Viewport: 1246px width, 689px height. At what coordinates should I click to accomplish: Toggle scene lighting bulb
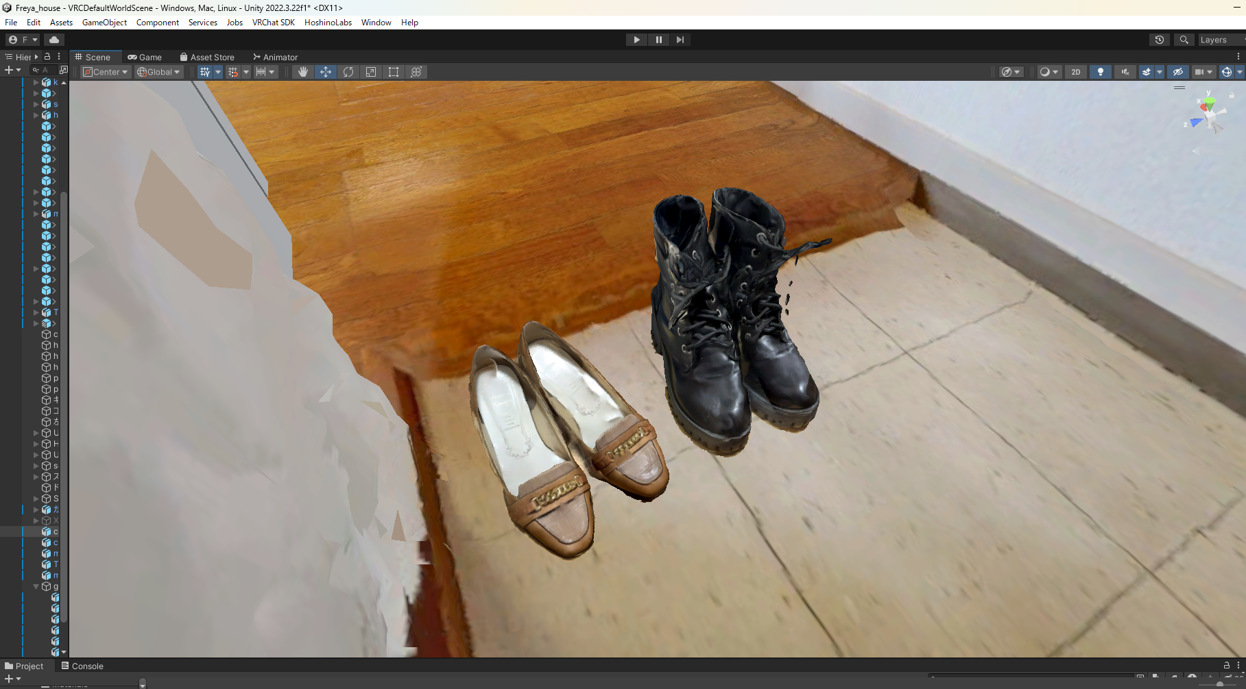(1101, 72)
